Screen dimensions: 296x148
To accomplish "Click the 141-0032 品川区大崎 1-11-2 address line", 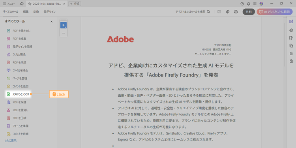I will [x=216, y=50].
